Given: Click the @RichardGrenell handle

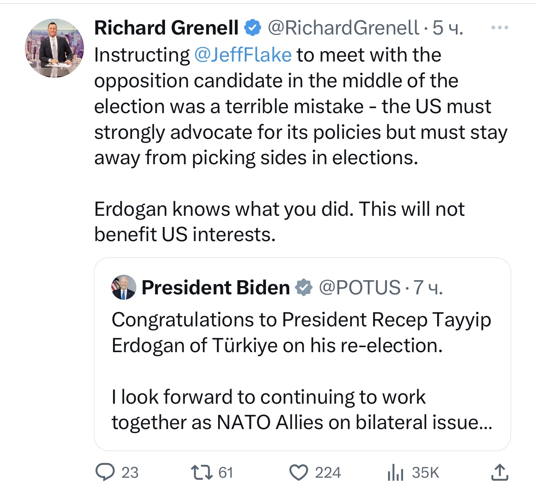Looking at the screenshot, I should tap(343, 28).
